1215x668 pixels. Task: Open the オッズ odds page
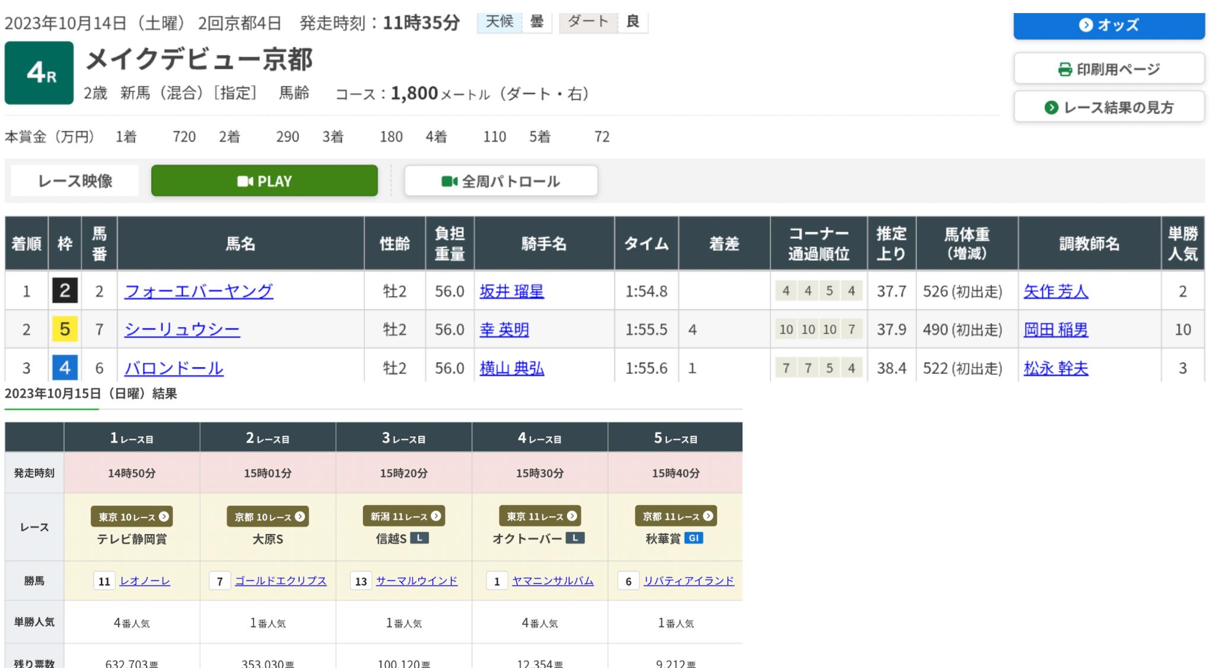coord(1108,25)
